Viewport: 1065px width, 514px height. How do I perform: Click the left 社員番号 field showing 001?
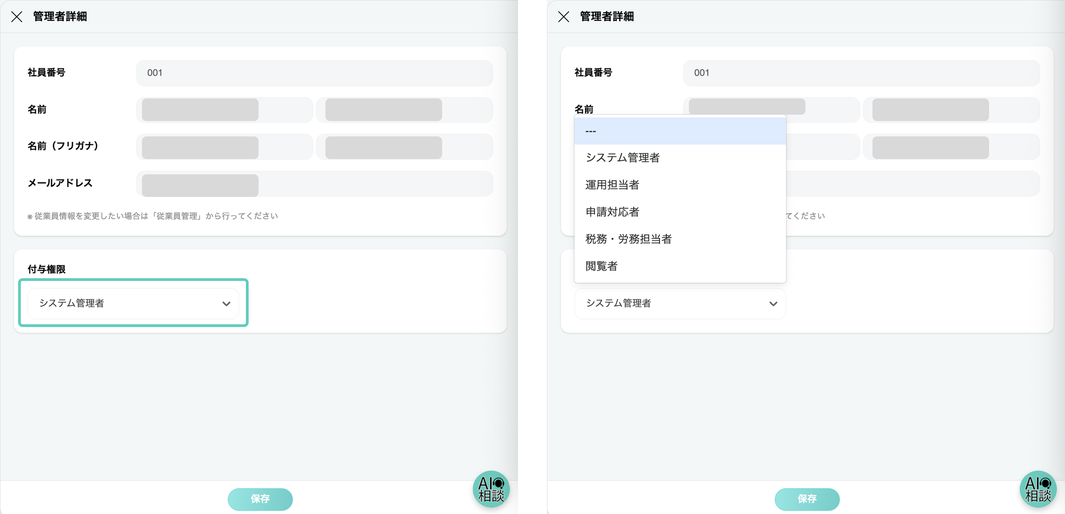314,73
